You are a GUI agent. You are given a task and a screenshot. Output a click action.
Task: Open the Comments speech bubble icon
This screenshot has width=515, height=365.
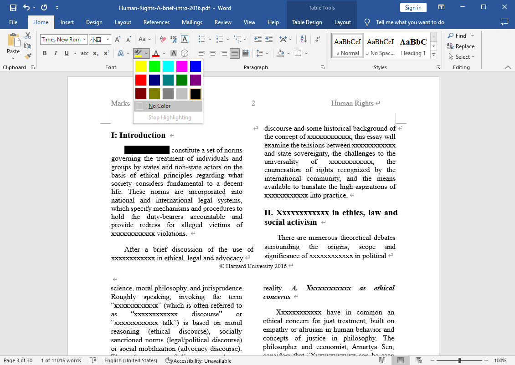(x=504, y=22)
